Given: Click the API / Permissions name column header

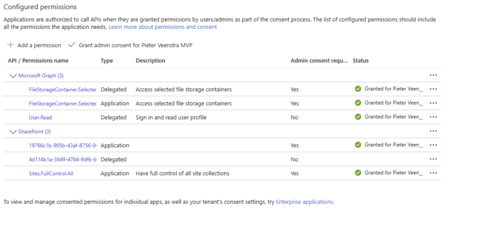Looking at the screenshot, I should point(38,61).
